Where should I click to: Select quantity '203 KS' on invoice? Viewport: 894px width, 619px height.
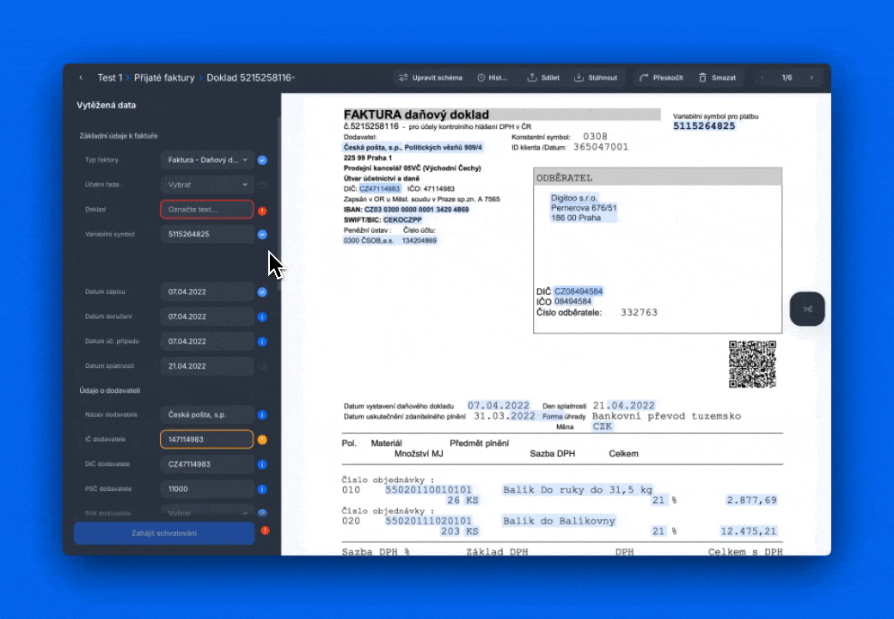tap(459, 531)
